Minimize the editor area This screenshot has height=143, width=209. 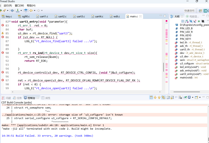161,16
